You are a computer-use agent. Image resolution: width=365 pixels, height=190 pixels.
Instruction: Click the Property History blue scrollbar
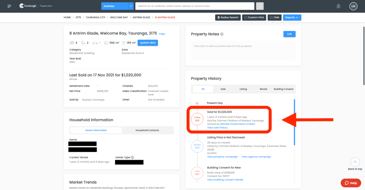[x=294, y=122]
